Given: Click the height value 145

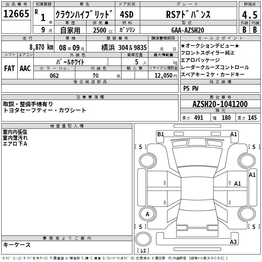Looking at the screenshot, I should click(x=252, y=118).
